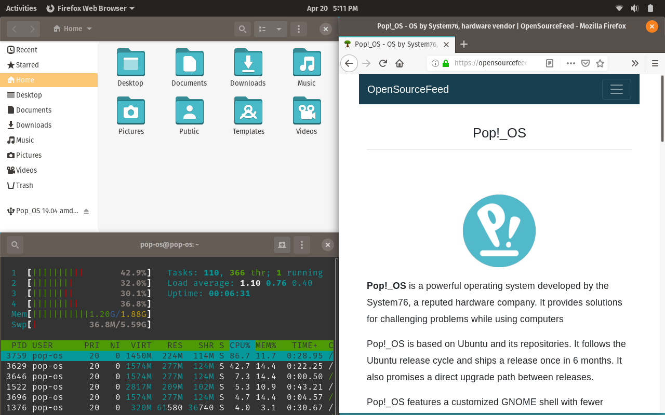The width and height of the screenshot is (665, 415).
Task: Open a new terminal tab with the plus icon
Action: pos(282,244)
